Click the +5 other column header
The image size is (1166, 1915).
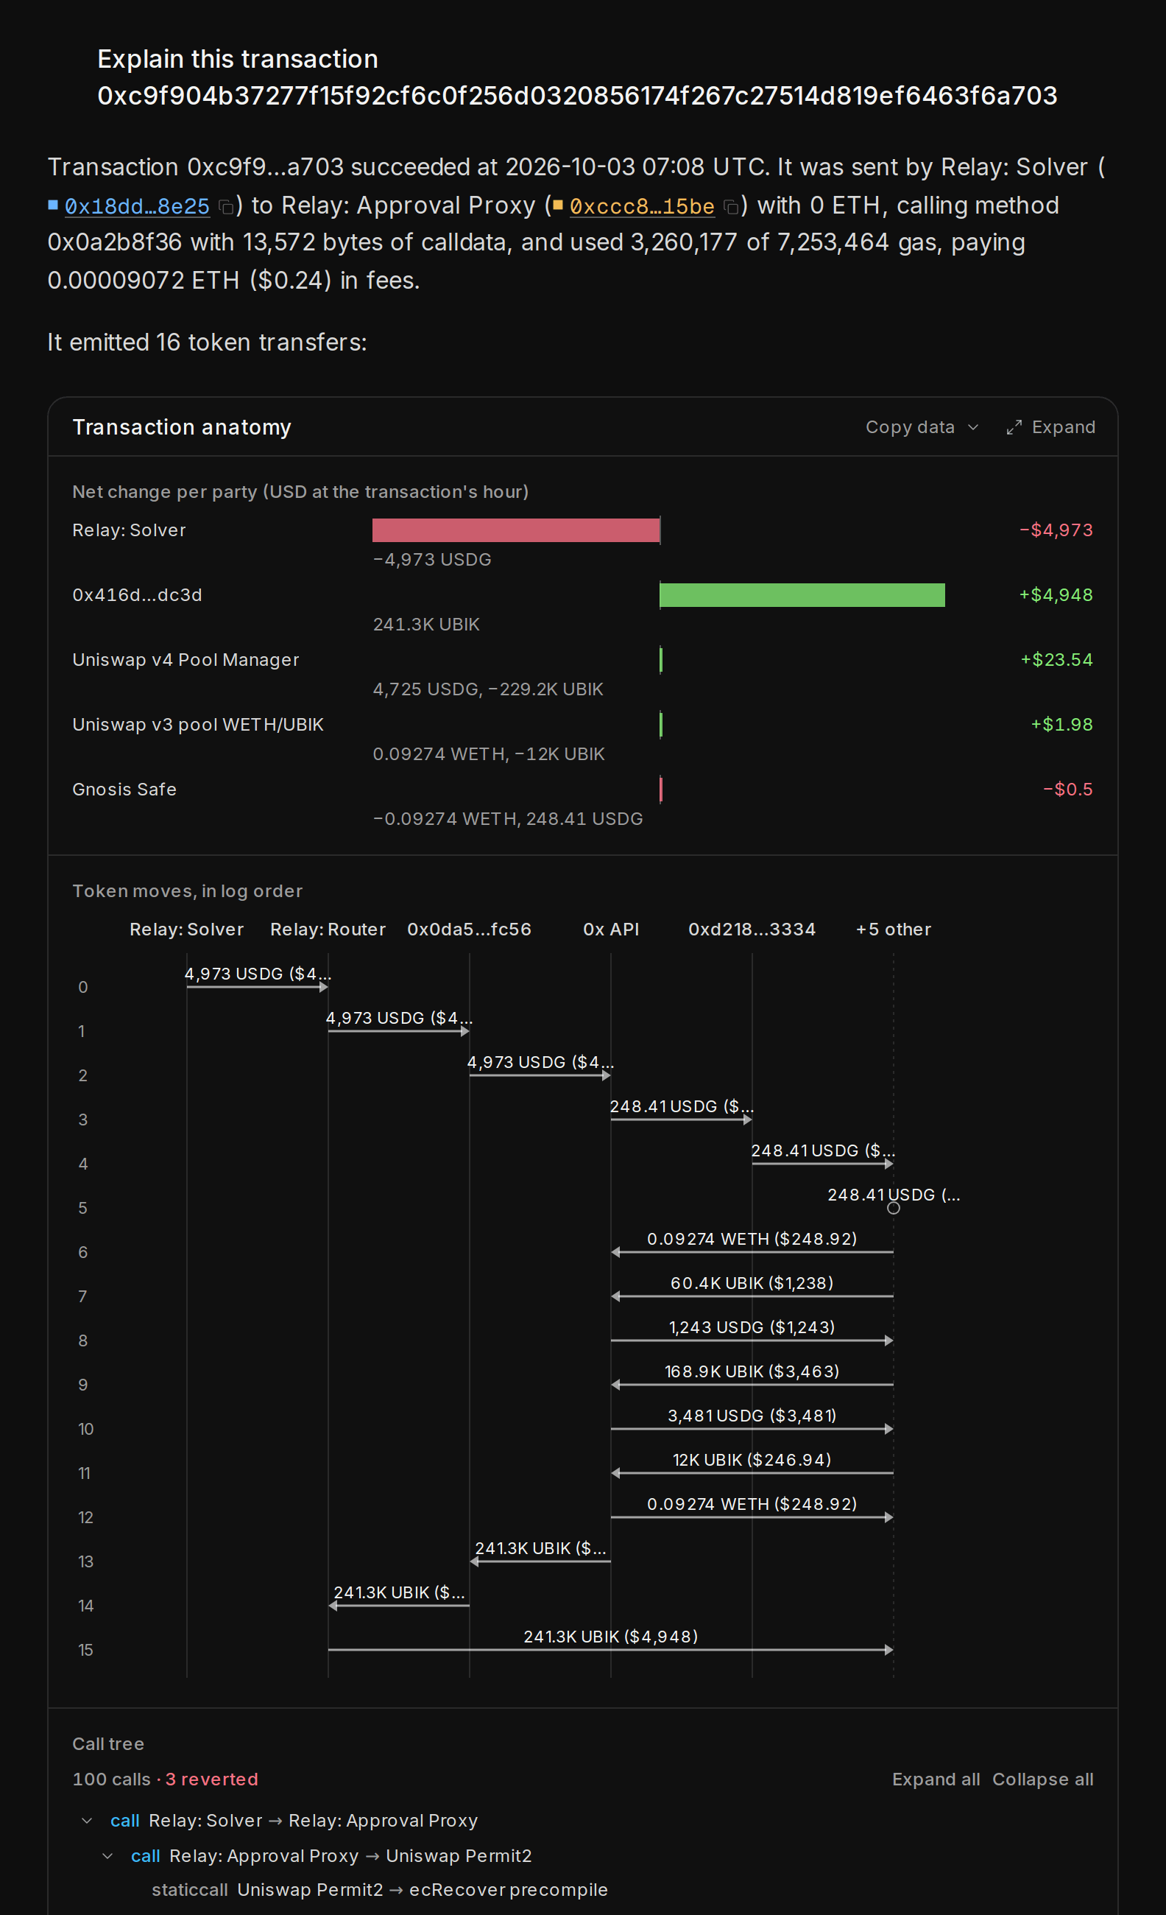click(x=894, y=930)
